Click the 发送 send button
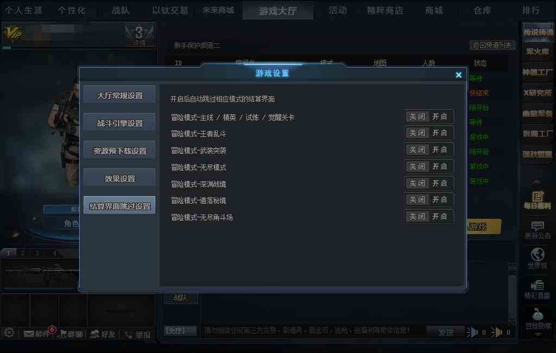The width and height of the screenshot is (556, 353). 445,332
